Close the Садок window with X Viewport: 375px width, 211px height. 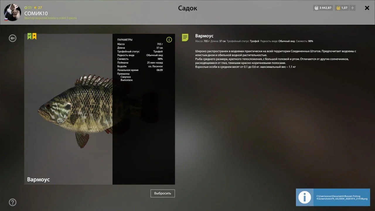[x=367, y=8]
